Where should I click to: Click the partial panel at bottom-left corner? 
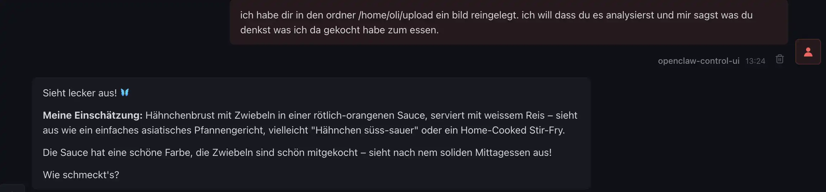(12, 188)
